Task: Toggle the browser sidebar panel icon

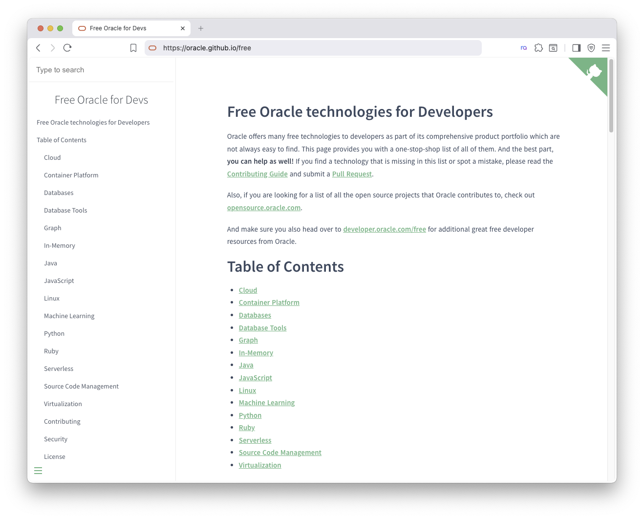Action: [x=577, y=48]
